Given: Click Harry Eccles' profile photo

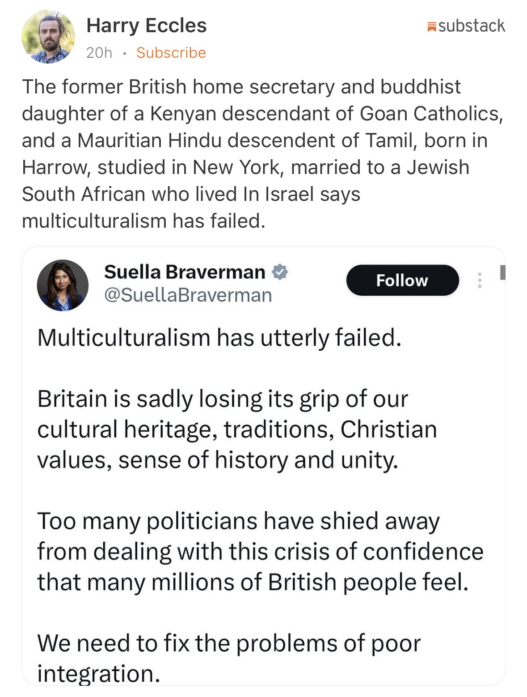Looking at the screenshot, I should point(48,37).
